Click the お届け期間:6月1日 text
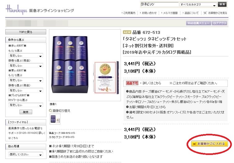The height and width of the screenshot is (163, 234). [x=146, y=107]
